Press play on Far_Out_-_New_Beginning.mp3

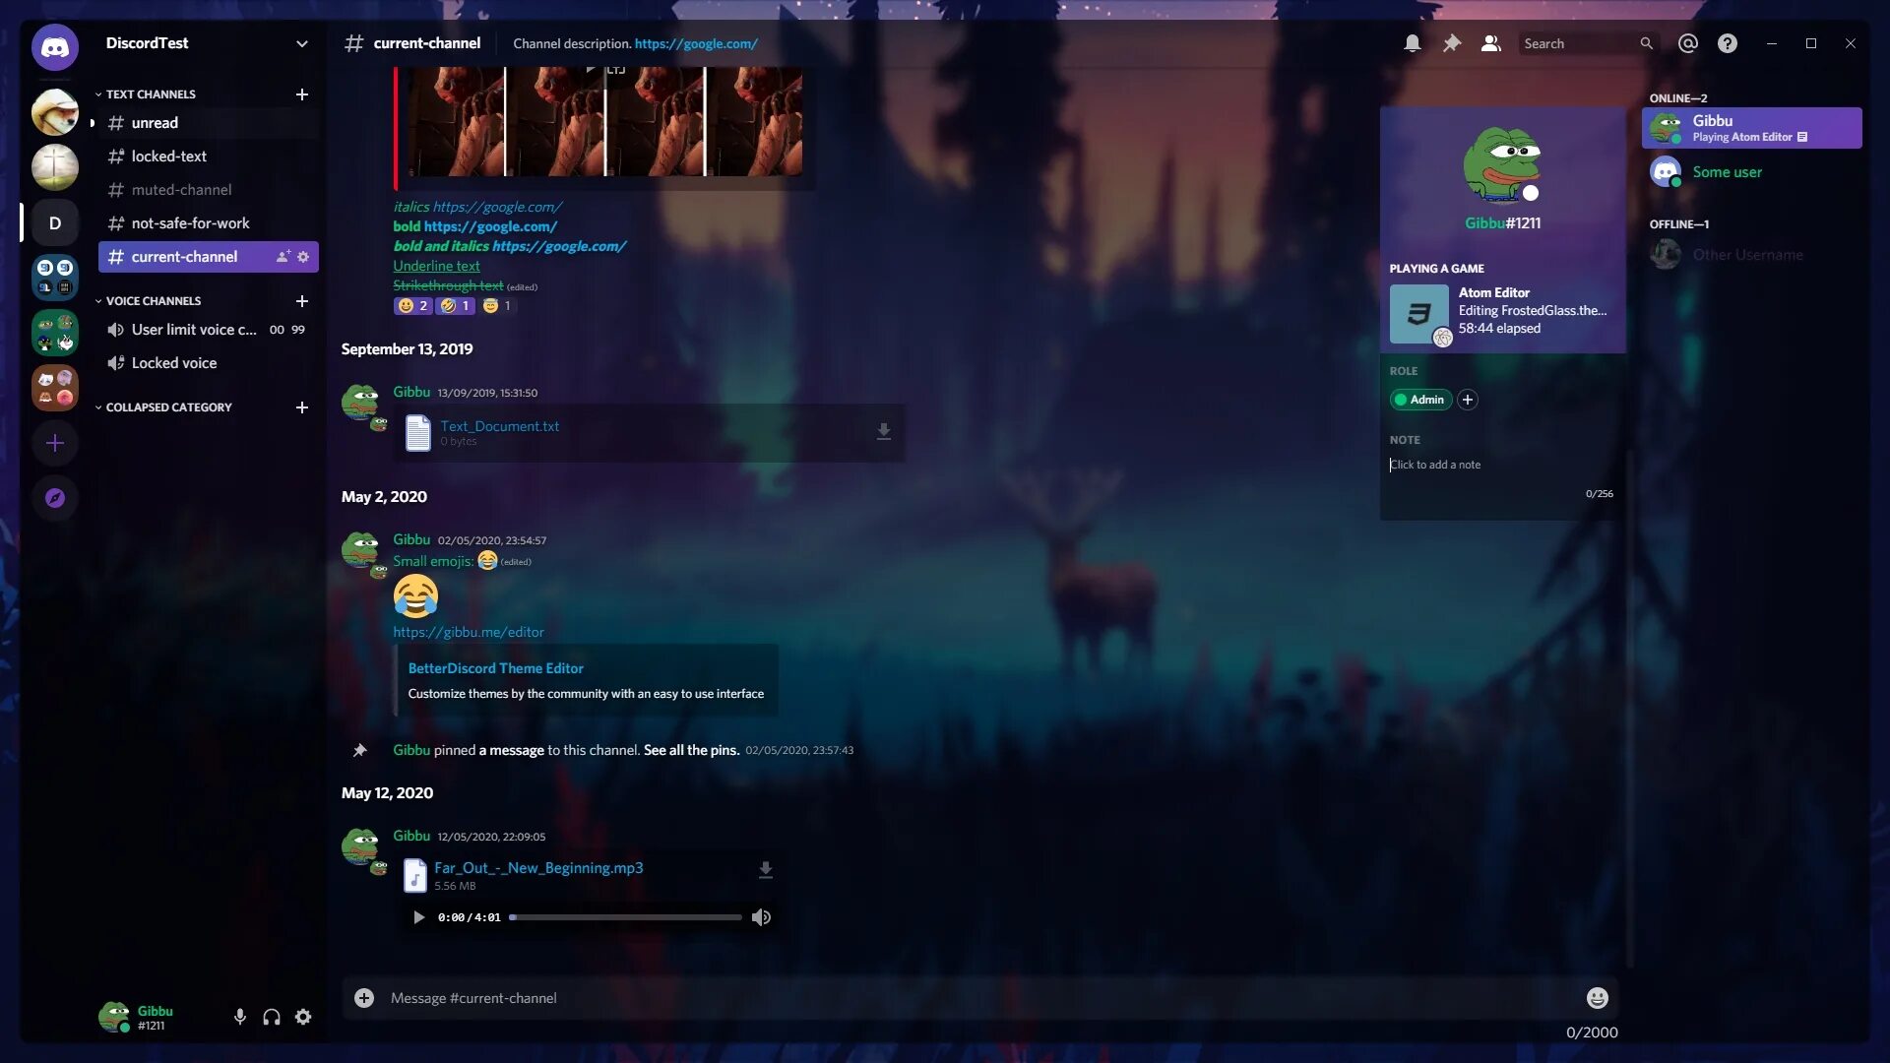418,917
